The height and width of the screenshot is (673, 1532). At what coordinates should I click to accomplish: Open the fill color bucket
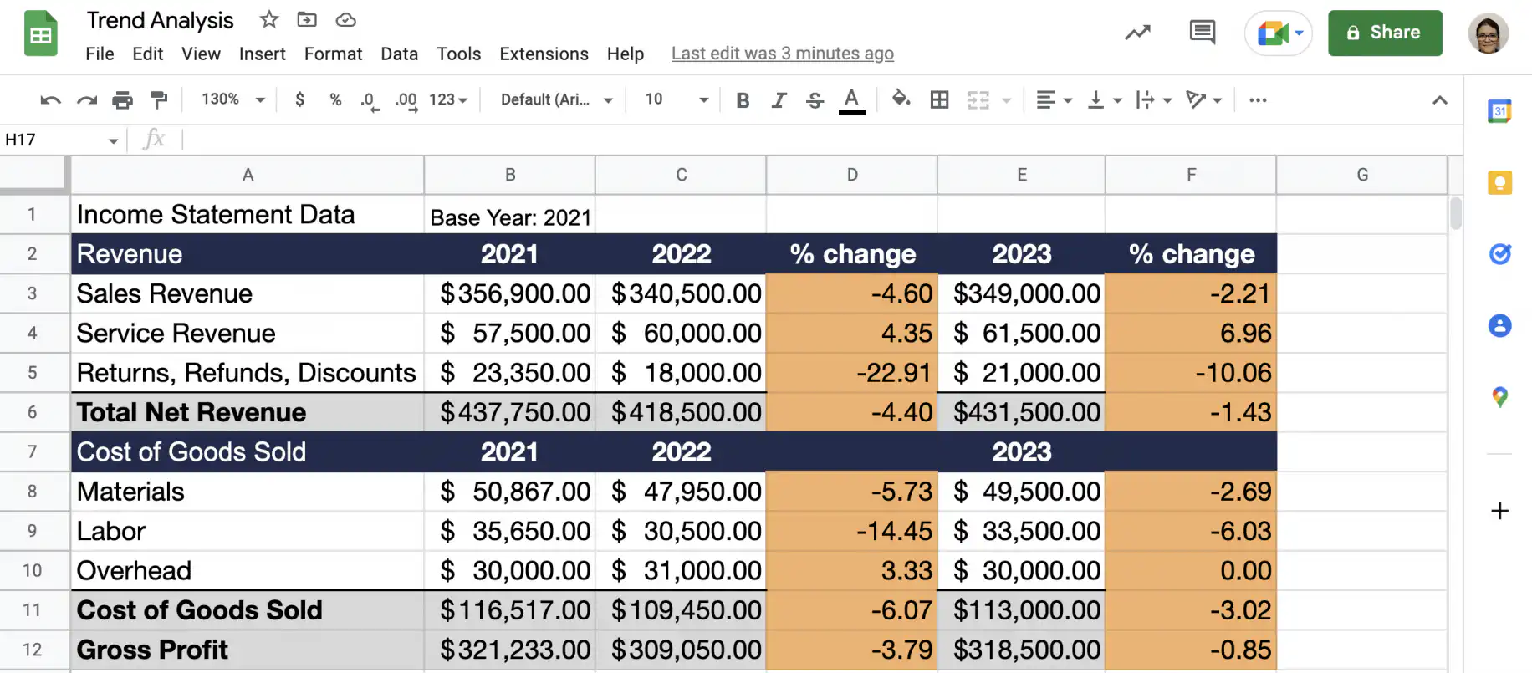coord(901,99)
